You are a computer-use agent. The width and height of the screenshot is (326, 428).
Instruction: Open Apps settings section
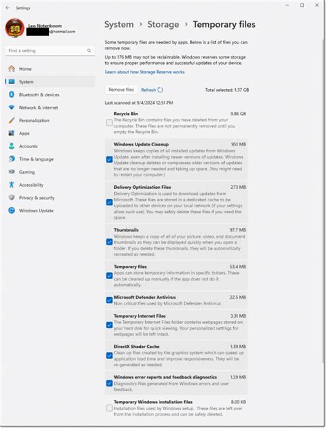tap(50, 133)
